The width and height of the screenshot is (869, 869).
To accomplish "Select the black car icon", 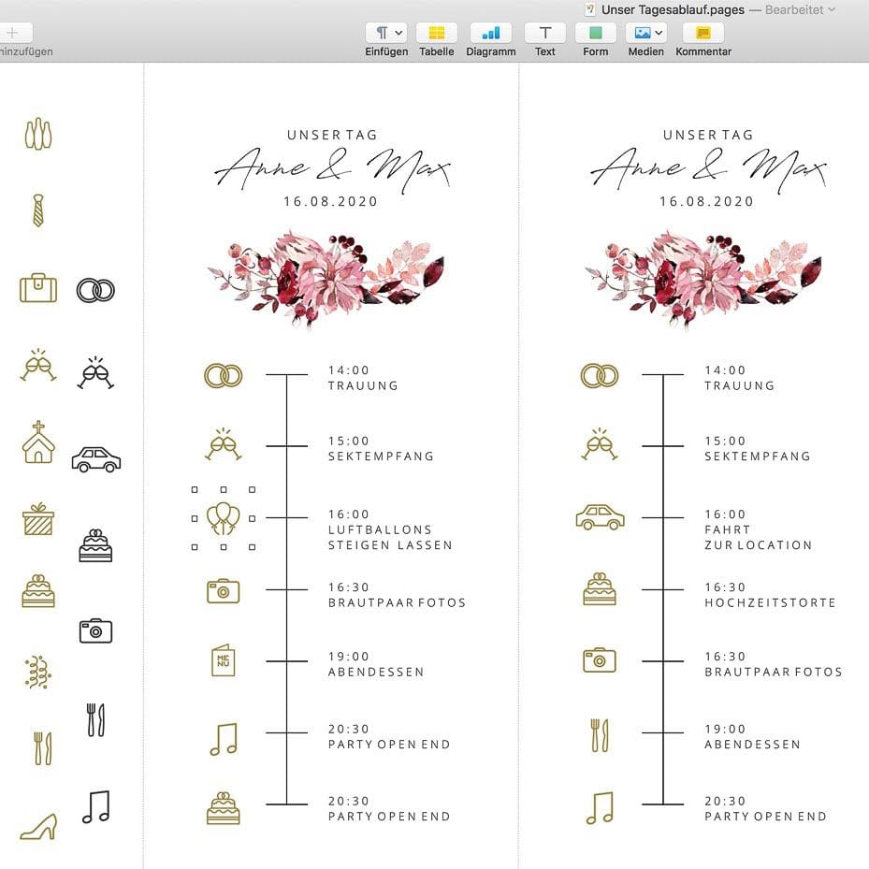I will pos(96,459).
